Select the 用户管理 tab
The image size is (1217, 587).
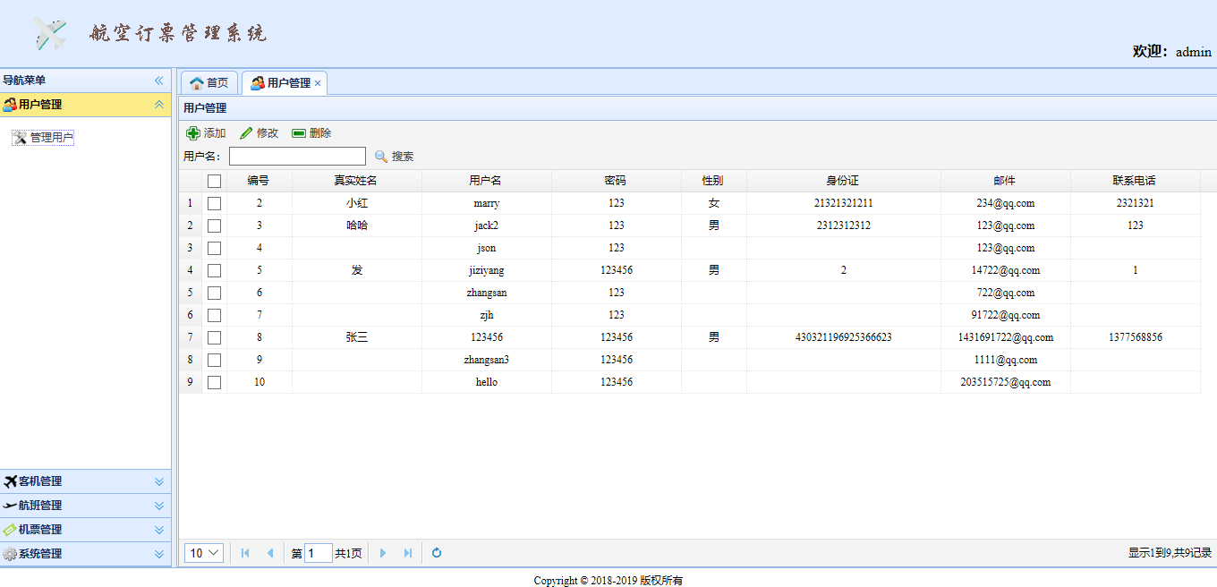pyautogui.click(x=285, y=83)
